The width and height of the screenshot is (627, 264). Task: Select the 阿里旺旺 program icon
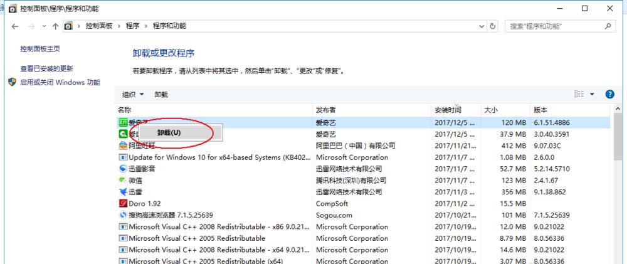point(123,145)
